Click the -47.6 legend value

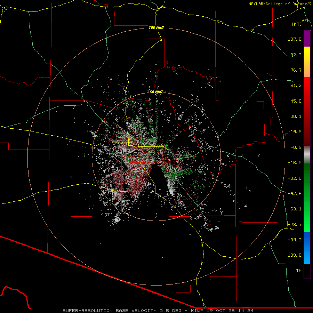pyautogui.click(x=295, y=194)
